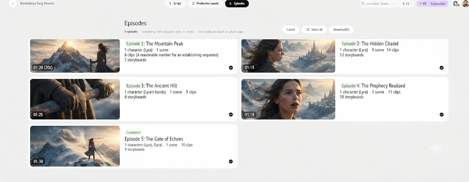Click the Cancel button

pos(290,30)
